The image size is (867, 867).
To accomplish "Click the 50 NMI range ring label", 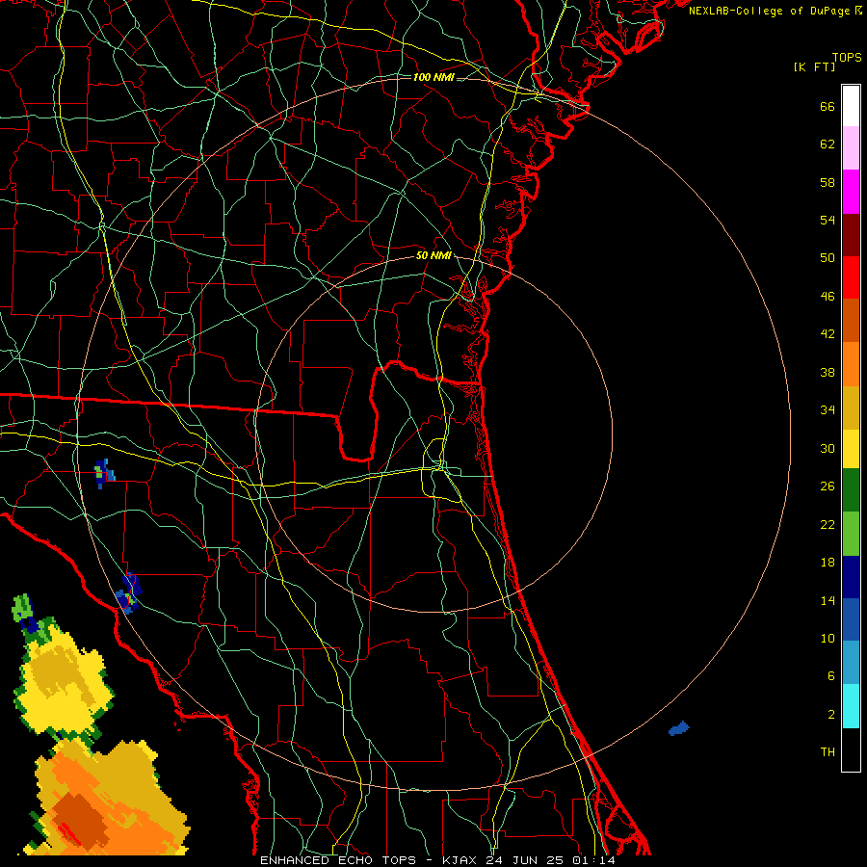I will point(433,255).
